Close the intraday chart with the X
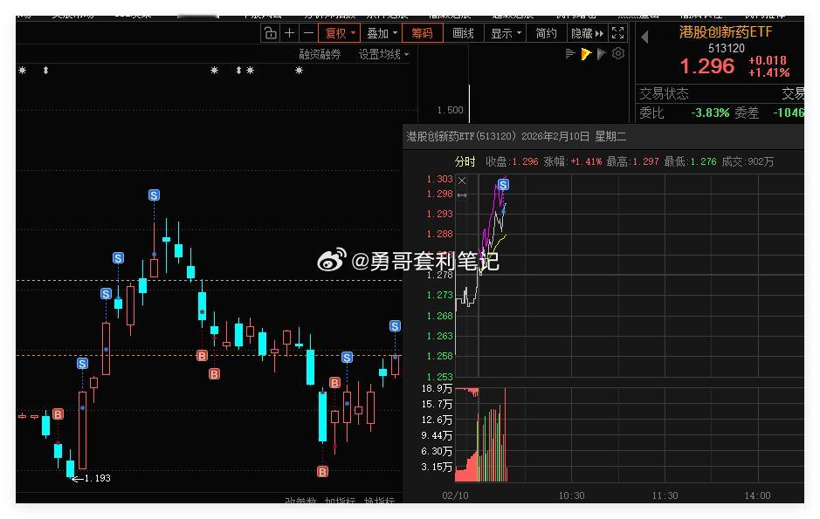The image size is (820, 519). [x=462, y=181]
